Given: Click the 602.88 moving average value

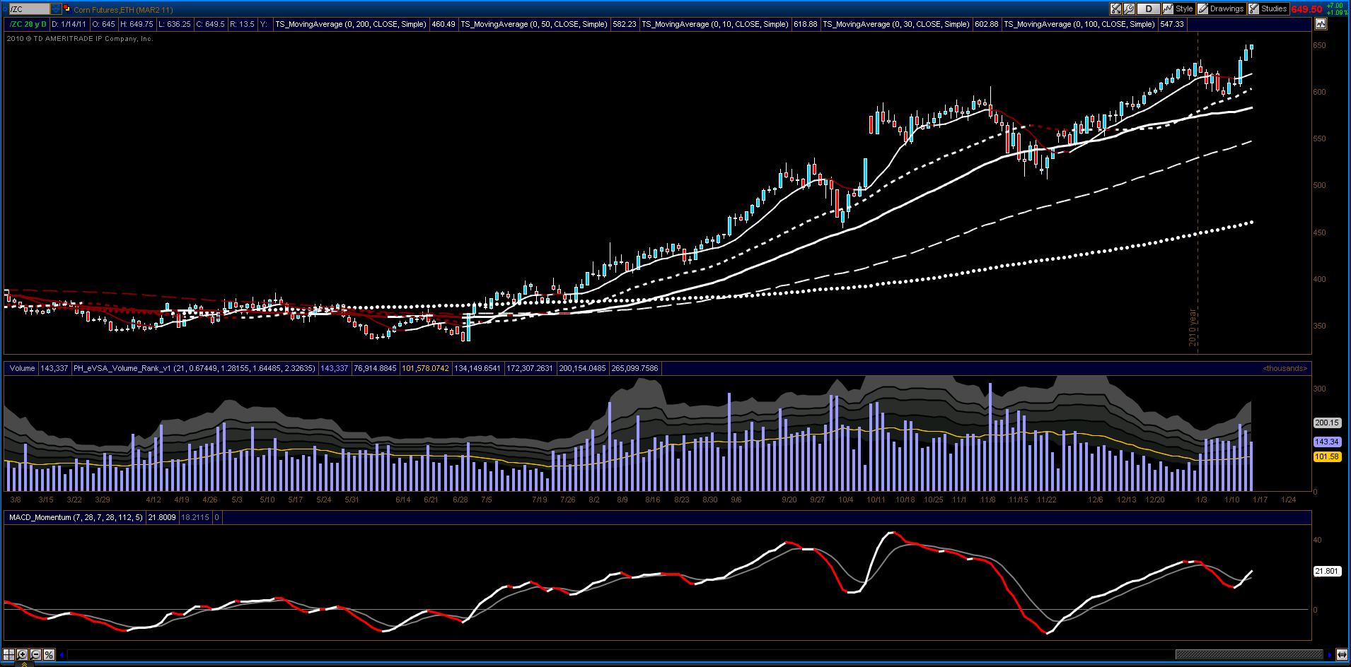Looking at the screenshot, I should 987,24.
